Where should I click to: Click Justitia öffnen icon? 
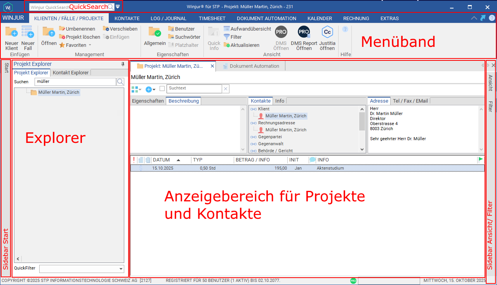(327, 32)
